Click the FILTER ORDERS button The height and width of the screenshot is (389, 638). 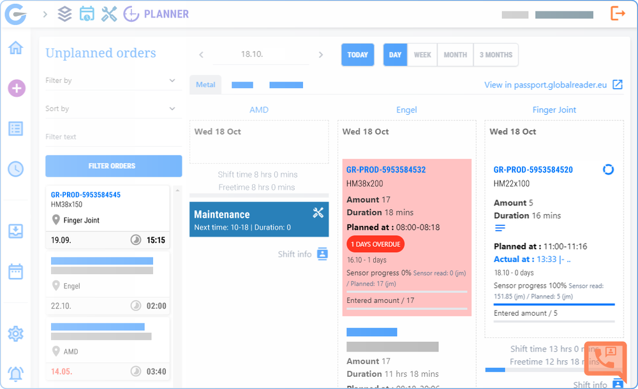tap(114, 166)
